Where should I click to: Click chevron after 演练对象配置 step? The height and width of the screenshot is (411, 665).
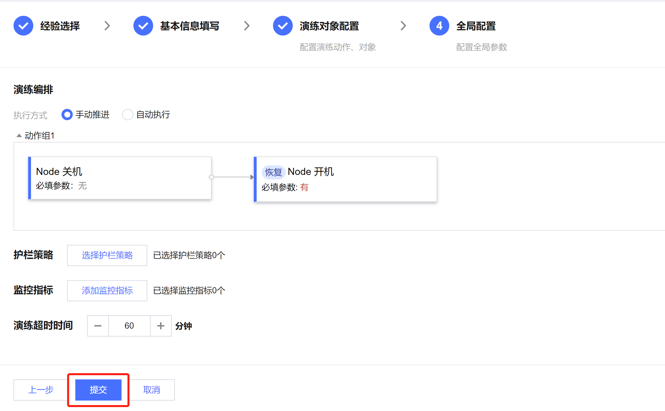coord(404,26)
